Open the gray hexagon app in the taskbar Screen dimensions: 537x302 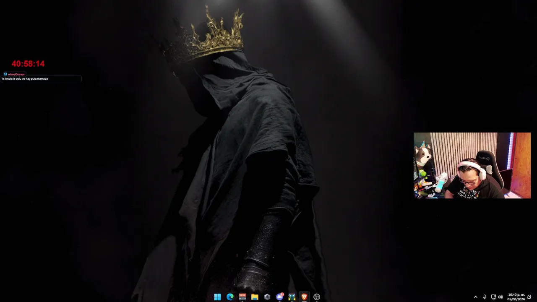(x=267, y=297)
